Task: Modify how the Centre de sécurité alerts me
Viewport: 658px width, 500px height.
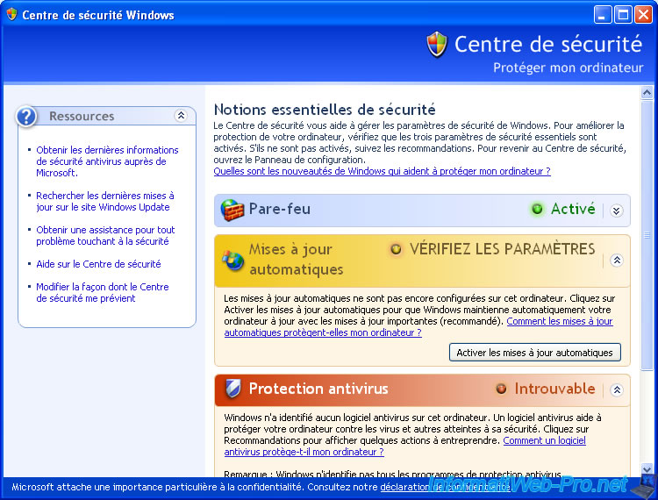Action: click(103, 293)
